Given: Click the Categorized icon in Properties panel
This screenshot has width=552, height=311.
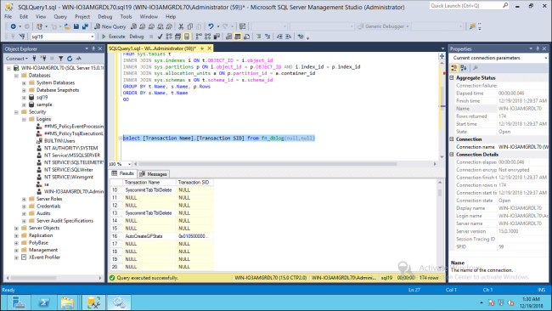Looking at the screenshot, I should [x=454, y=68].
